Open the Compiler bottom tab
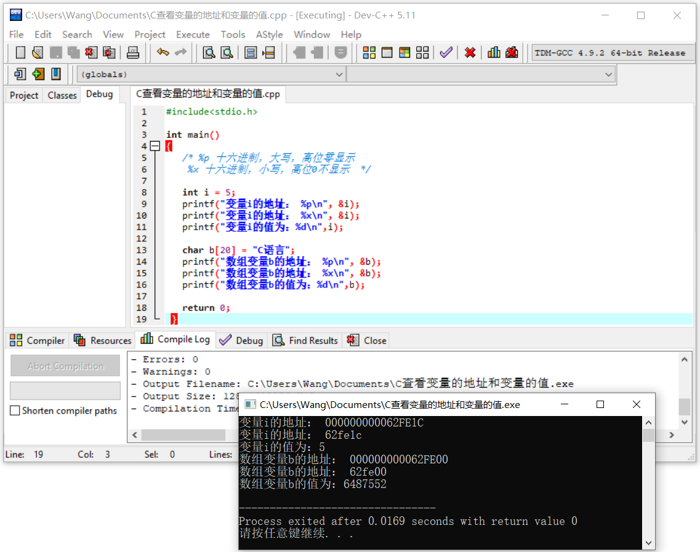The width and height of the screenshot is (700, 552). click(38, 340)
